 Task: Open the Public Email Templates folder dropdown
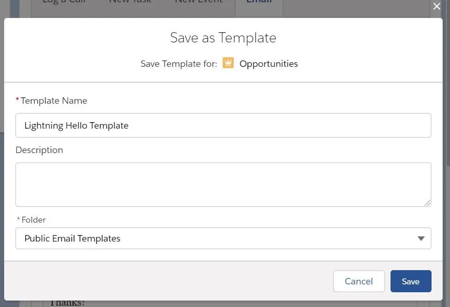(x=223, y=238)
